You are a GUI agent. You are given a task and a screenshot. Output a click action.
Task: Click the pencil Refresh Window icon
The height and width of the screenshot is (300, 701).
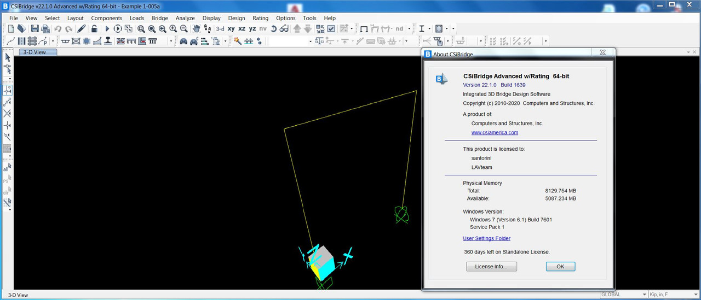(x=82, y=28)
